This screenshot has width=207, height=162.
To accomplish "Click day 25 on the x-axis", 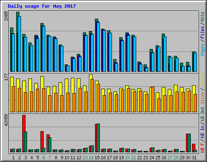I will click(158, 158).
